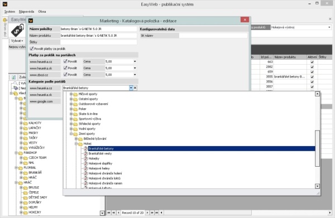Expand the Ostatní sporty folder
The height and width of the screenshot is (218, 335).
click(71, 99)
